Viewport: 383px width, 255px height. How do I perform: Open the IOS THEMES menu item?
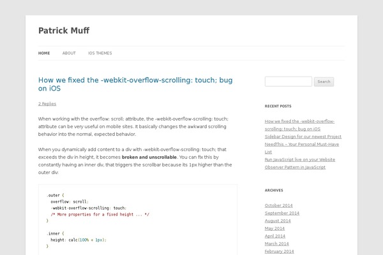[x=100, y=53]
